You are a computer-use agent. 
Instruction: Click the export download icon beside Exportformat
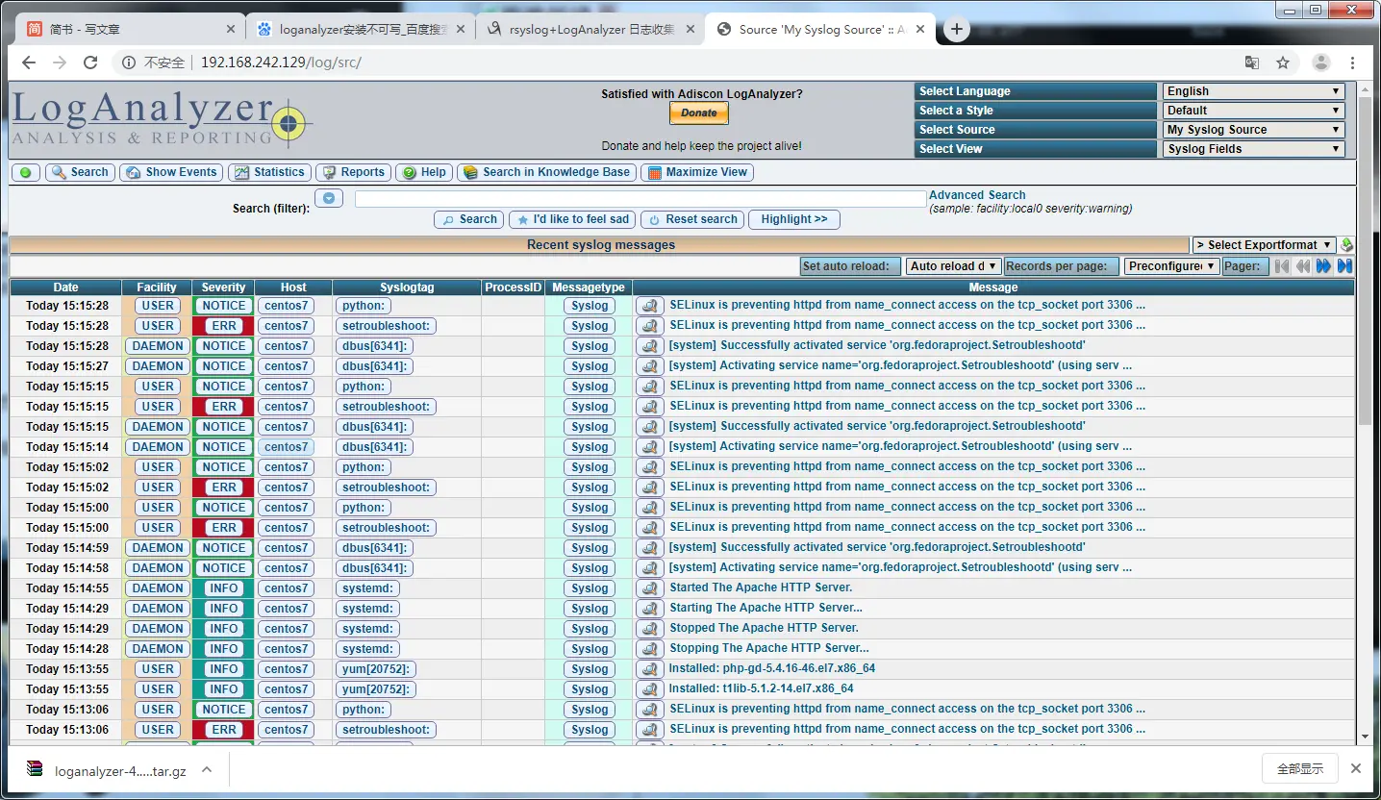coord(1346,245)
